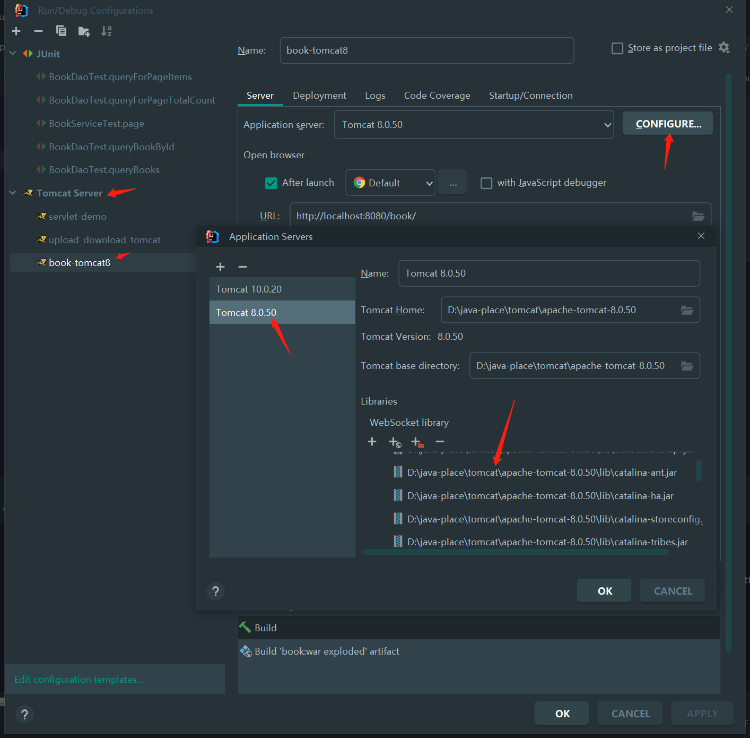
Task: Switch to the Code Coverage tab
Action: [437, 96]
